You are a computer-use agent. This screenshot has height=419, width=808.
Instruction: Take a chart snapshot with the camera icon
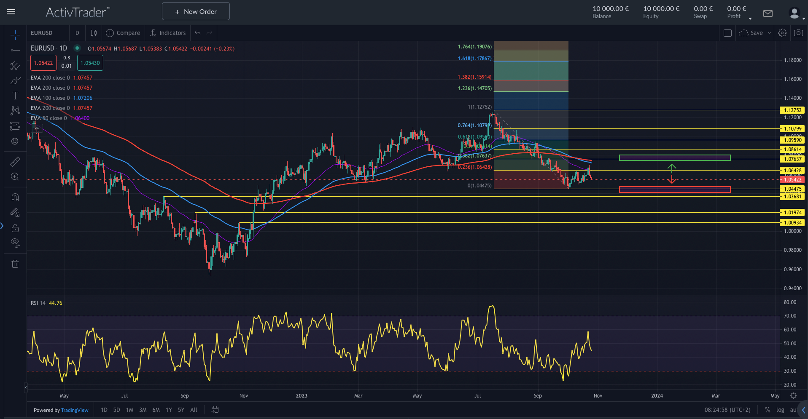pos(798,33)
